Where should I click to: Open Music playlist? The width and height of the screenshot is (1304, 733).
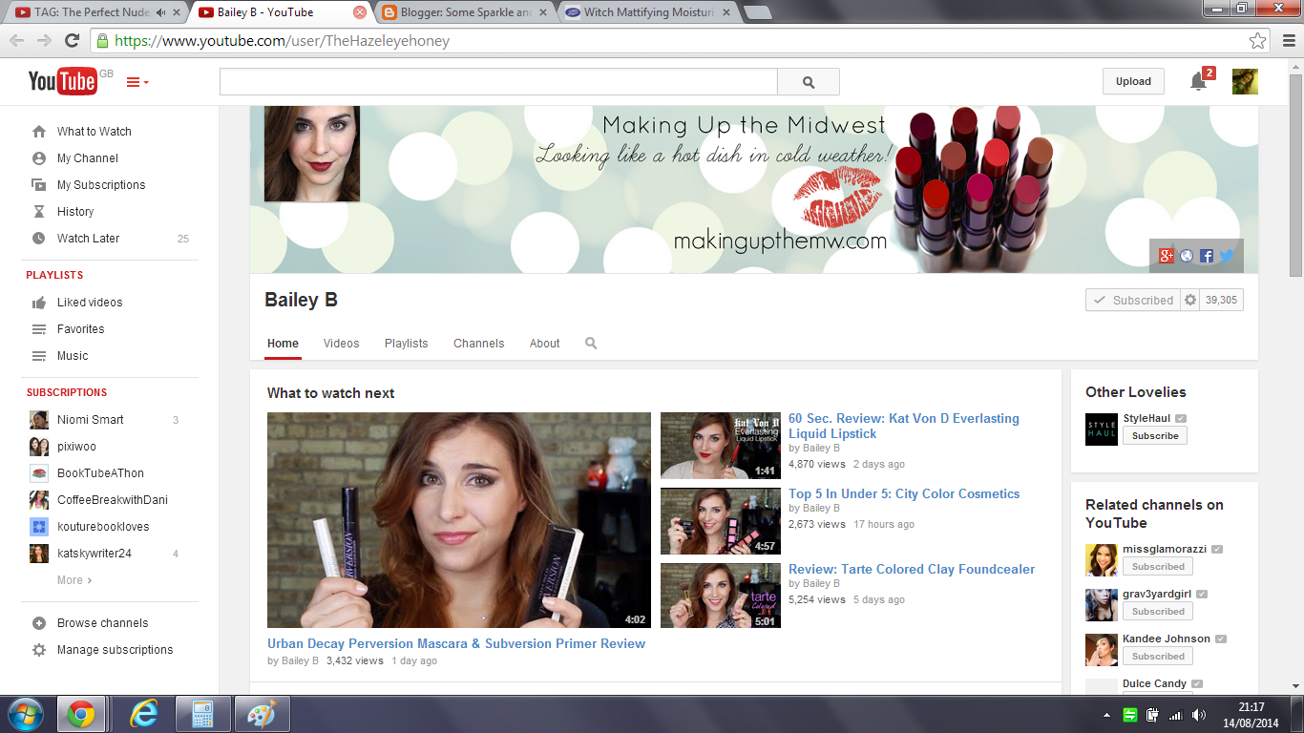pos(73,356)
